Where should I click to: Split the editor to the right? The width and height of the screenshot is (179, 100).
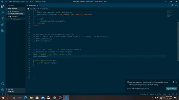(x=172, y=5)
